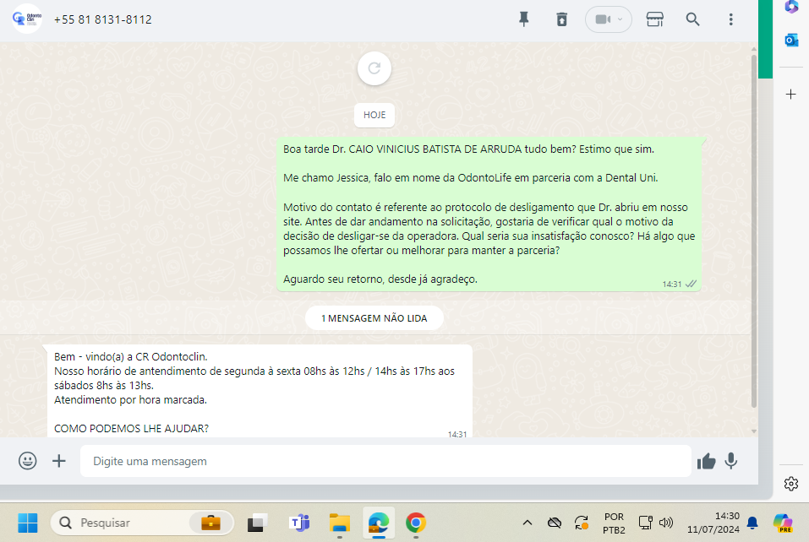Expand hidden system tray icons chevron
809x542 pixels.
pos(527,523)
